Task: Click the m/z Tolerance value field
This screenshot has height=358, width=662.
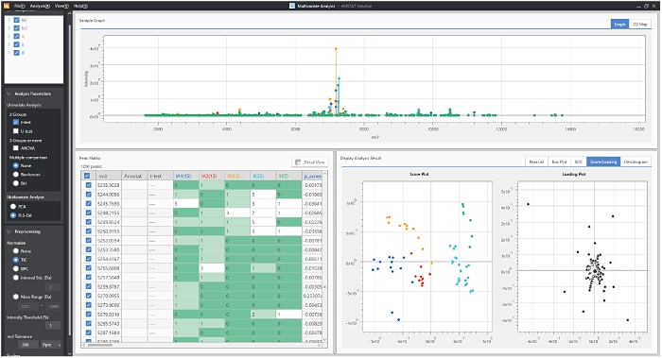Action: point(27,345)
